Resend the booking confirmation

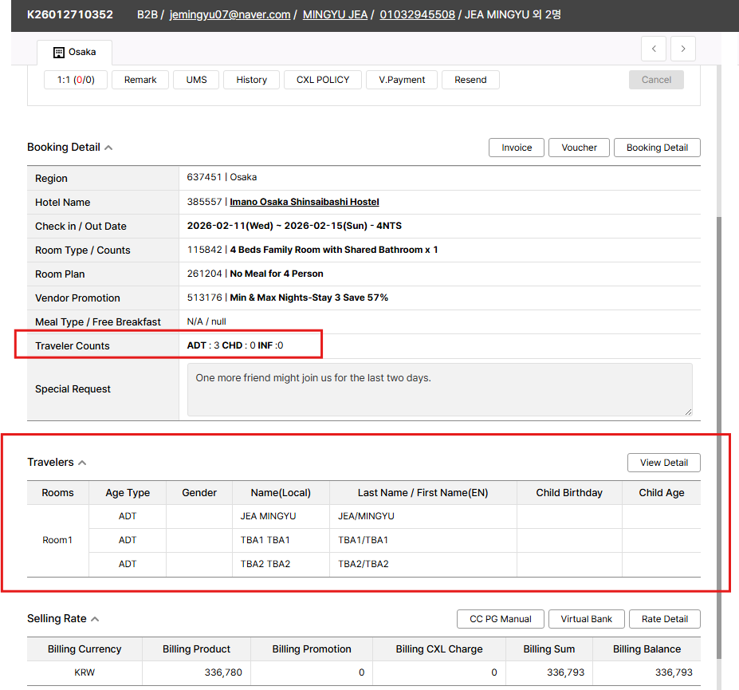pos(470,80)
